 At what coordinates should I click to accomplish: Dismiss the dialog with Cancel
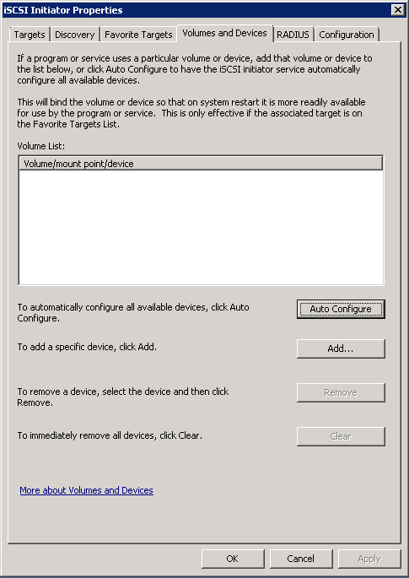301,559
